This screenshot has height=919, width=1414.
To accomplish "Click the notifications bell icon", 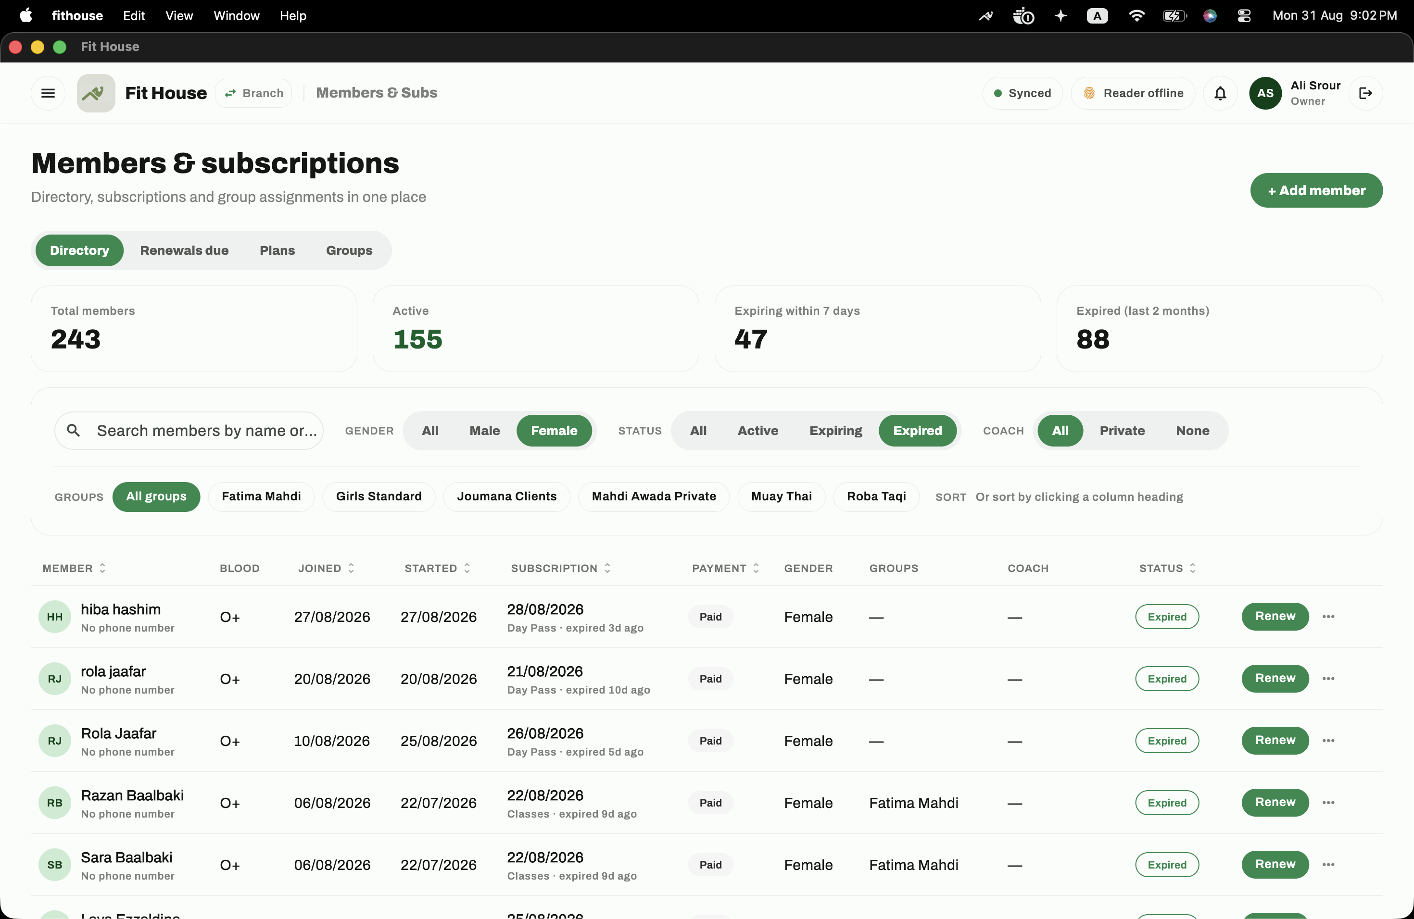I will click(1220, 93).
